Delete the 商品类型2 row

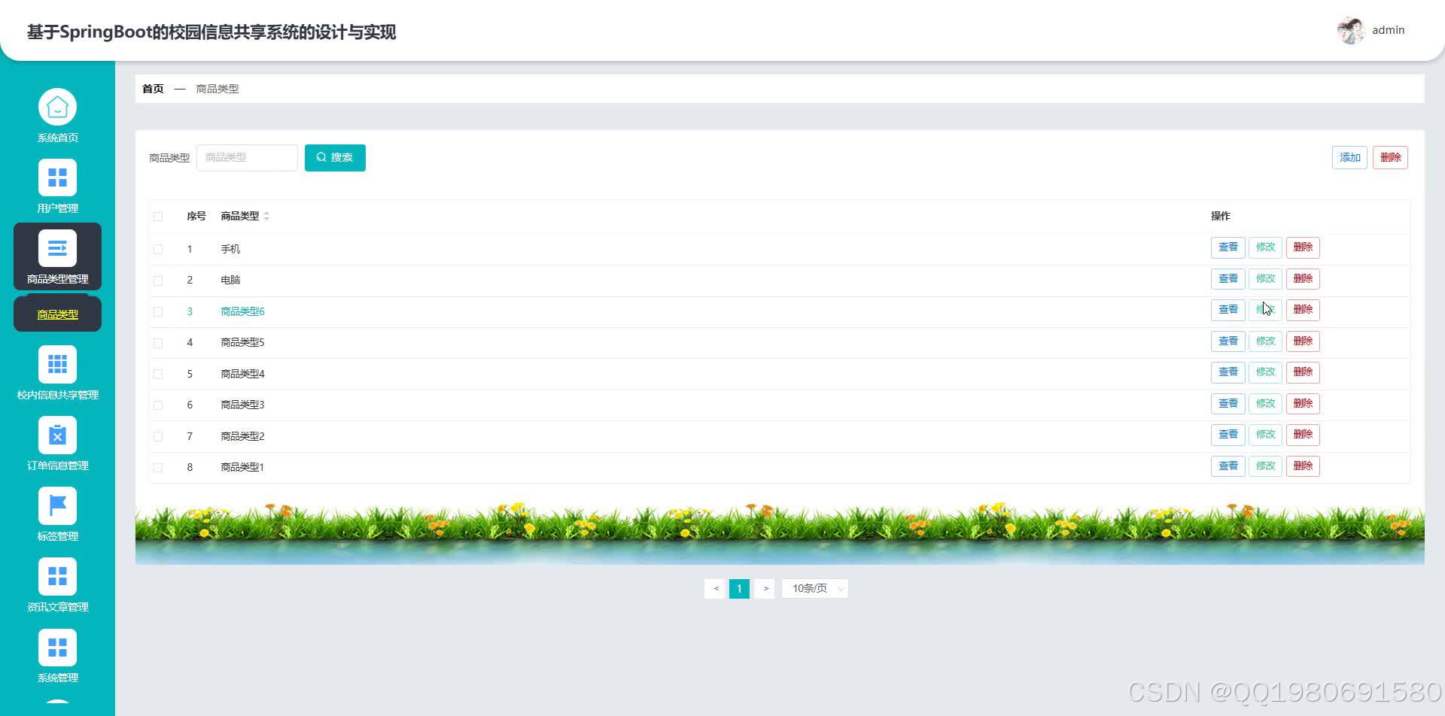pyautogui.click(x=1303, y=435)
